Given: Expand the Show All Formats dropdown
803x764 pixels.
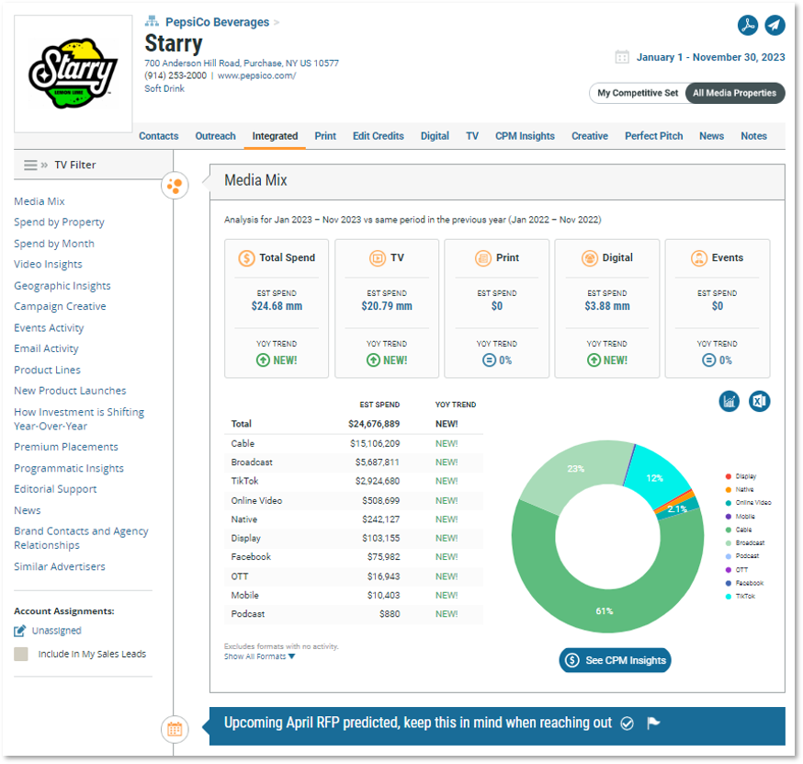Looking at the screenshot, I should [x=260, y=656].
